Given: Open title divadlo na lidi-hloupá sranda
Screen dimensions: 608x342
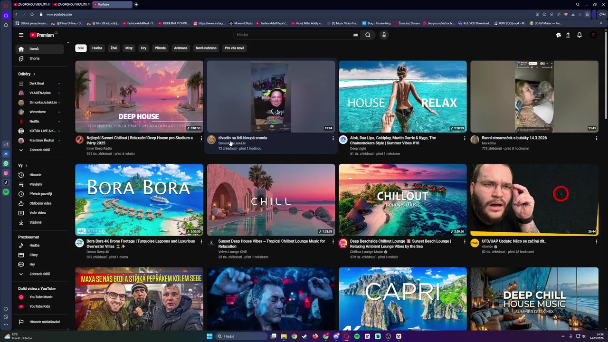Looking at the screenshot, I should 243,138.
